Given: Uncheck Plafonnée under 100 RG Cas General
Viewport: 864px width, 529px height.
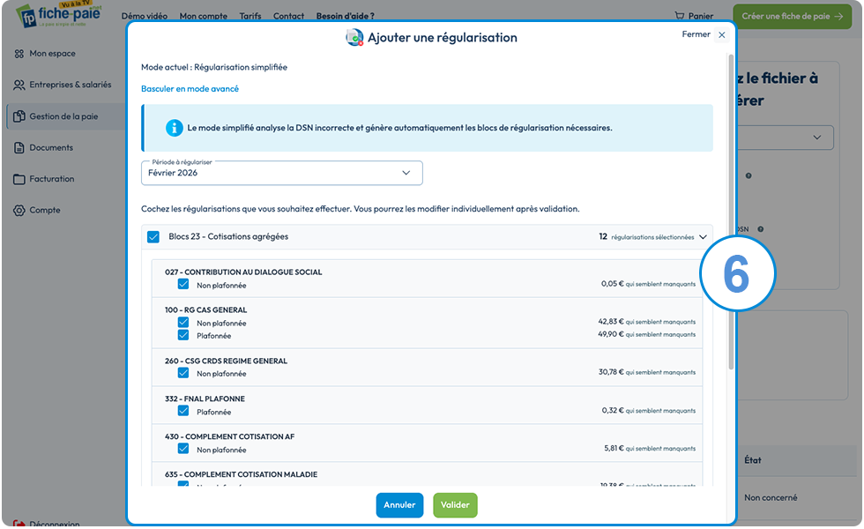Looking at the screenshot, I should point(183,335).
